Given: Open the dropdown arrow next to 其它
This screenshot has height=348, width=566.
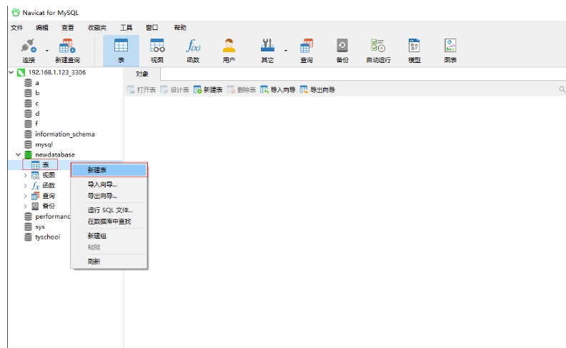Looking at the screenshot, I should (286, 50).
